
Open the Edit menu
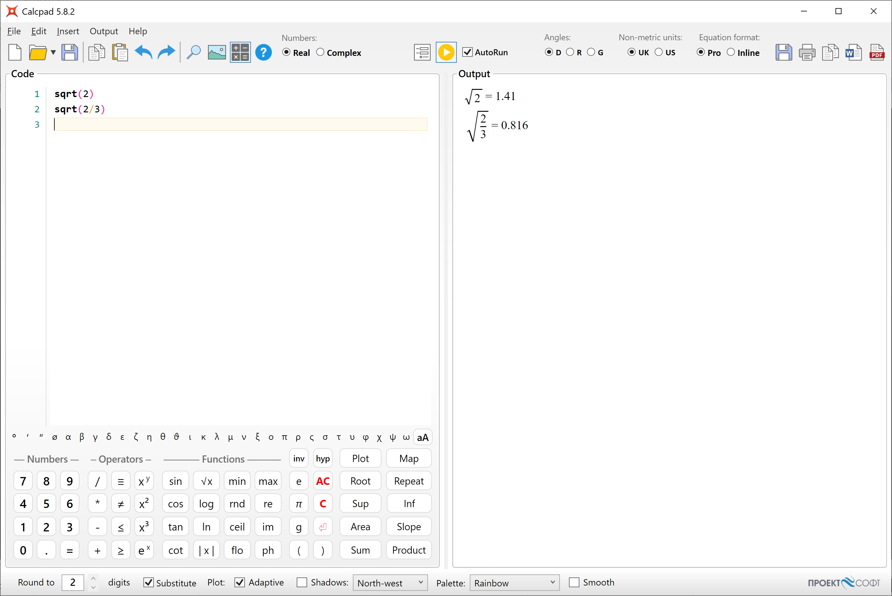(39, 31)
